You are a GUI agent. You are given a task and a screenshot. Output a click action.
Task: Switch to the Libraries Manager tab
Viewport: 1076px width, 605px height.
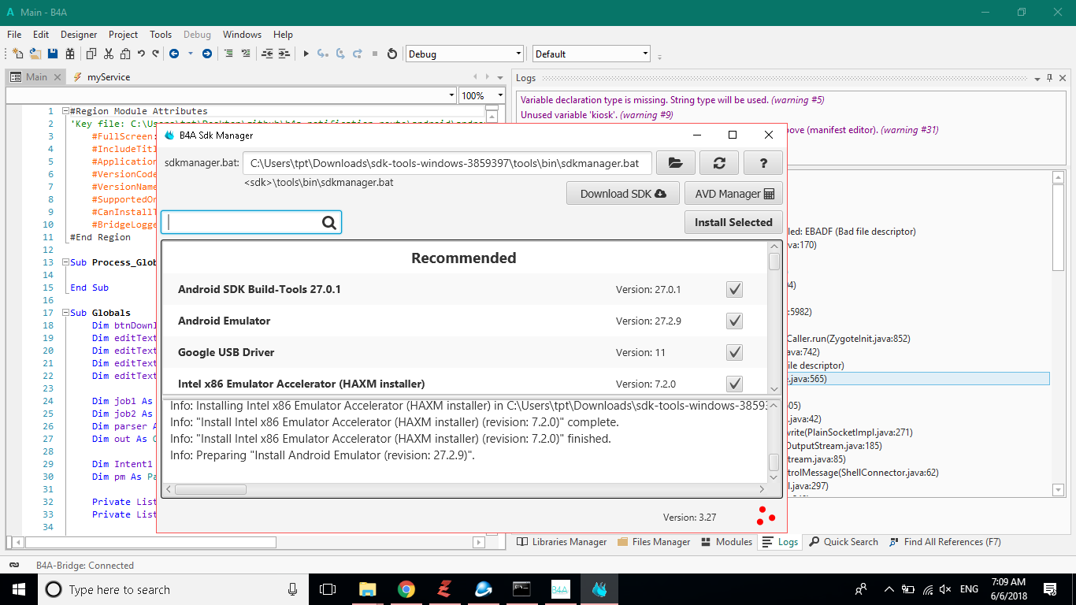click(562, 542)
